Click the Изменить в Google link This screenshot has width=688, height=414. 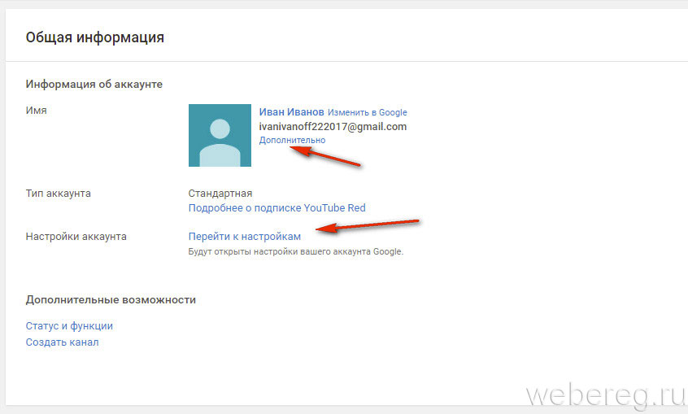[x=368, y=112]
